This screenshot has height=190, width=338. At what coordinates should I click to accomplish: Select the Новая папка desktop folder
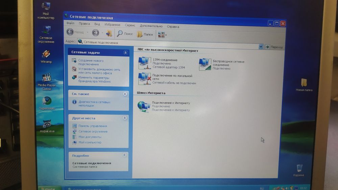[304, 85]
